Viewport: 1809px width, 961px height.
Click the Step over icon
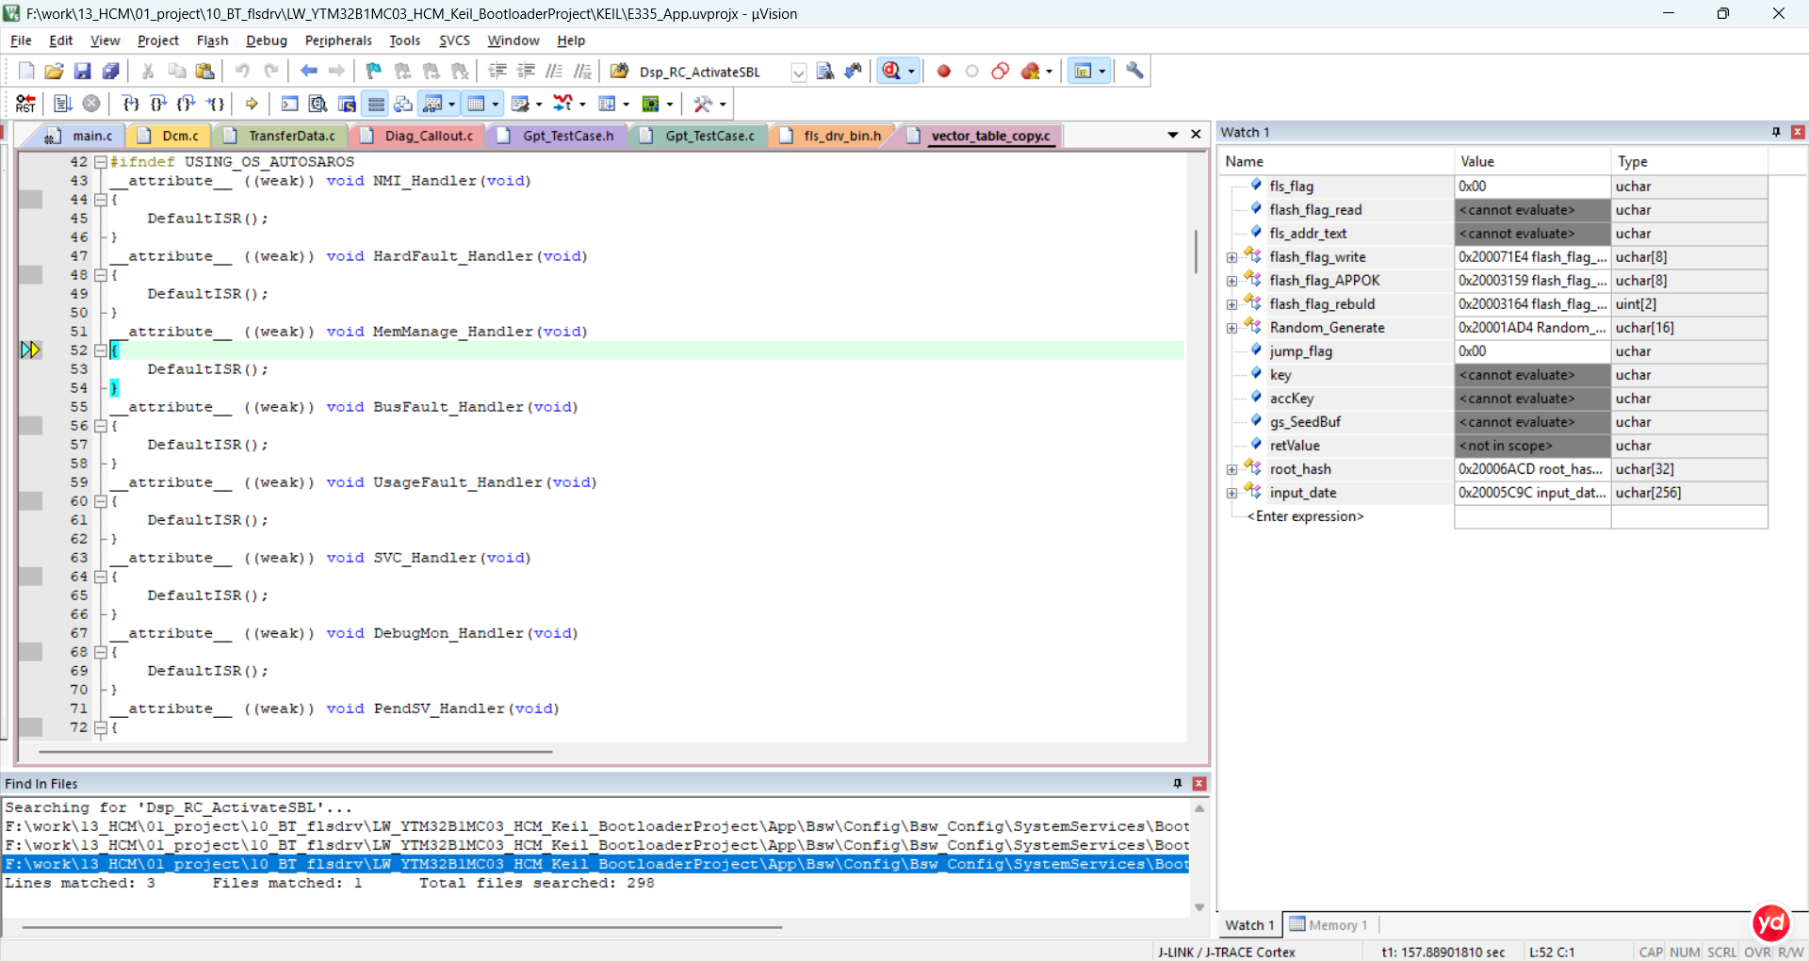[x=158, y=104]
